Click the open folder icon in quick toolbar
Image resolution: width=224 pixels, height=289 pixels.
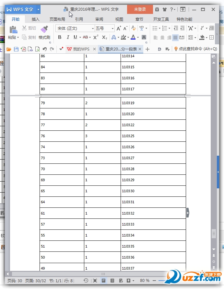9,49
